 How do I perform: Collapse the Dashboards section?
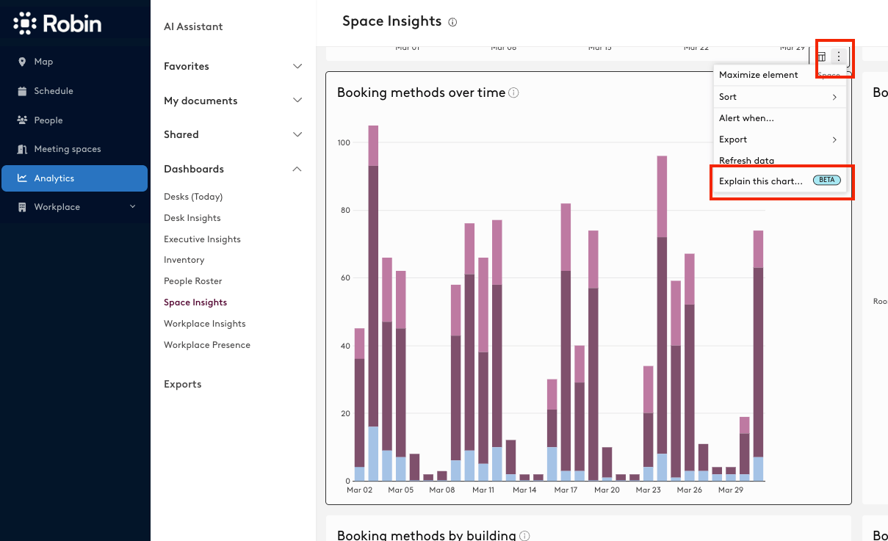tap(233, 169)
